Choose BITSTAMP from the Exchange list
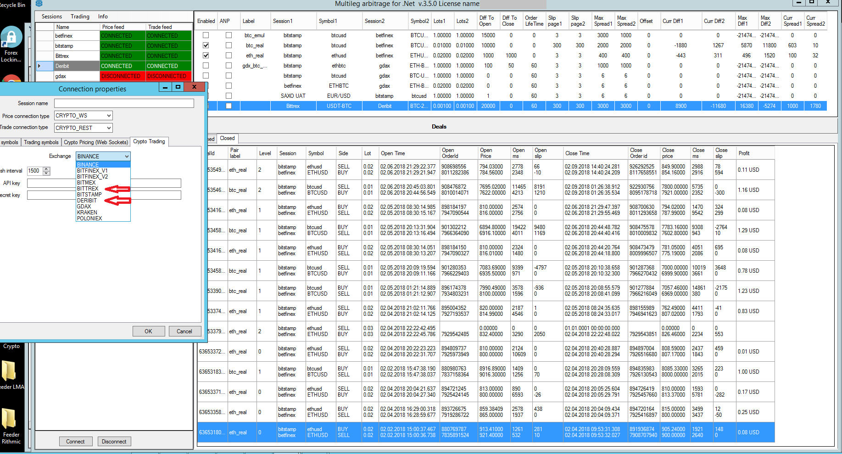Image resolution: width=842 pixels, height=454 pixels. [x=103, y=195]
